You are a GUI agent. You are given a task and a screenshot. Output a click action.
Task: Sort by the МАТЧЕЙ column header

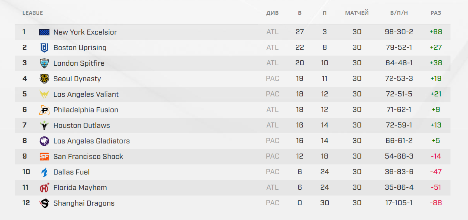pyautogui.click(x=357, y=13)
